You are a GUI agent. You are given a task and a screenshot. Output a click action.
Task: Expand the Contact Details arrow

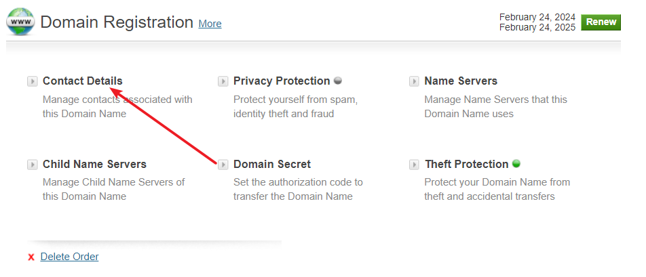click(x=32, y=81)
